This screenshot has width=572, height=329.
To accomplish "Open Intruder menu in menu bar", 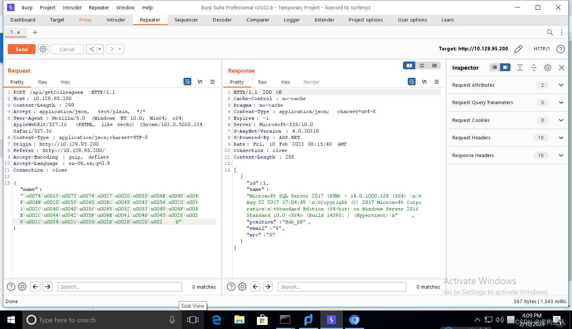I will tap(72, 7).
